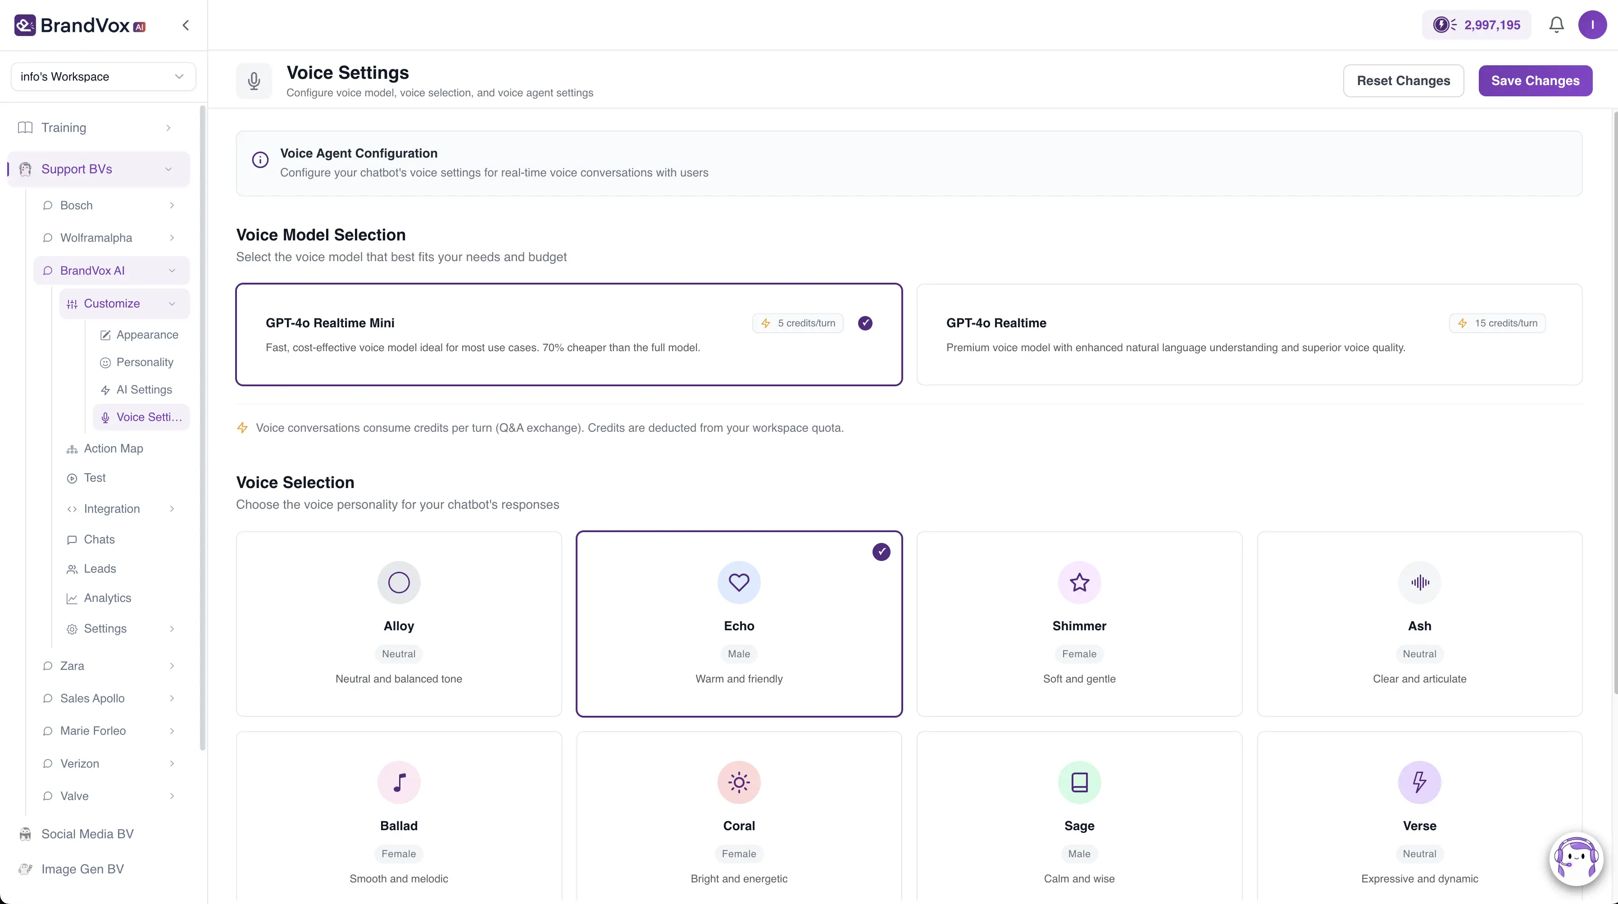Viewport: 1618px width, 904px height.
Task: Click the Voice Settings microphone header icon
Action: pos(254,81)
